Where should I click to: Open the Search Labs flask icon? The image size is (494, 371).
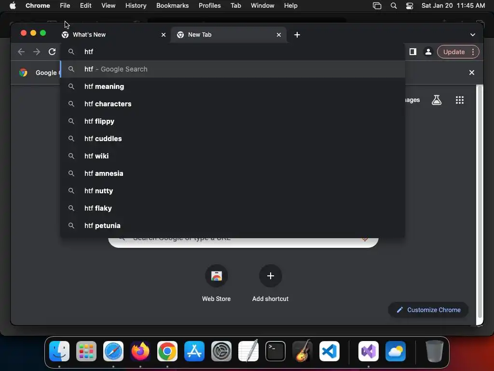[436, 100]
